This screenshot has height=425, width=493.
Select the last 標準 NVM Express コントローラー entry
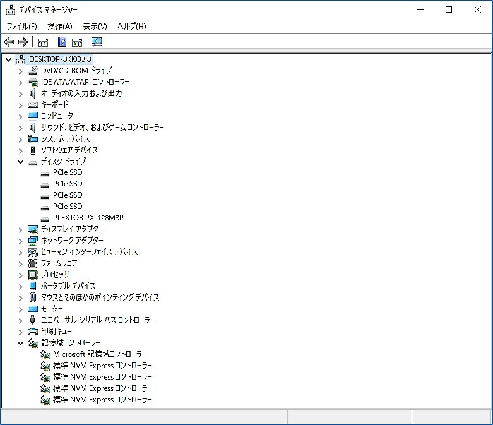point(102,400)
